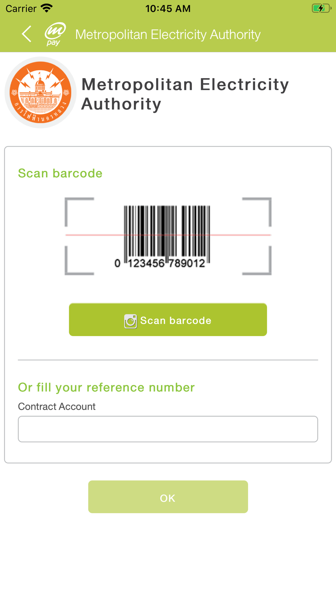
Task: Tap the mPay logo in the header
Action: (55, 34)
